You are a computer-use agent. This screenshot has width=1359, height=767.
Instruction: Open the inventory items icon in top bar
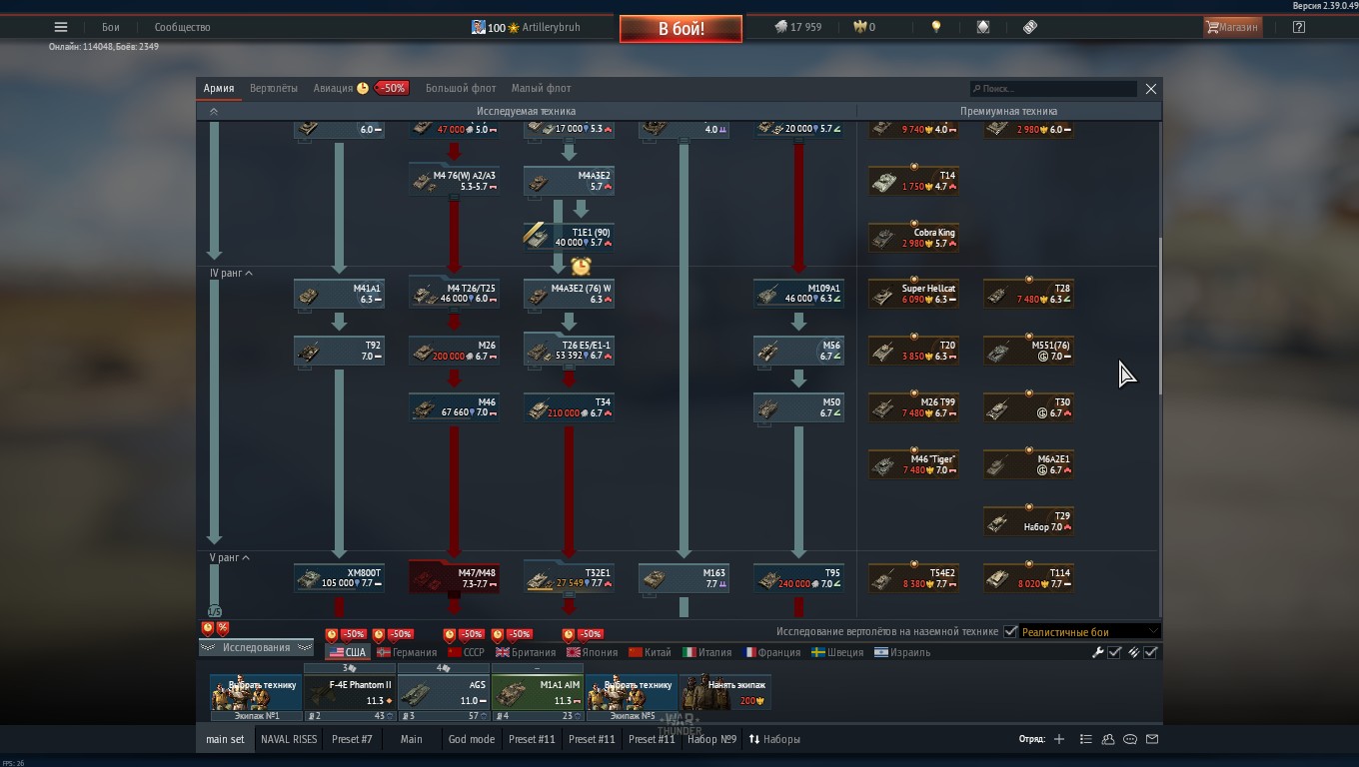pos(1030,27)
